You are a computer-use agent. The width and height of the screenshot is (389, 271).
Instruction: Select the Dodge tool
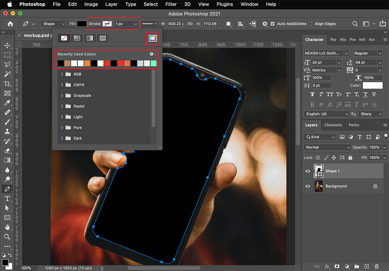pos(7,179)
